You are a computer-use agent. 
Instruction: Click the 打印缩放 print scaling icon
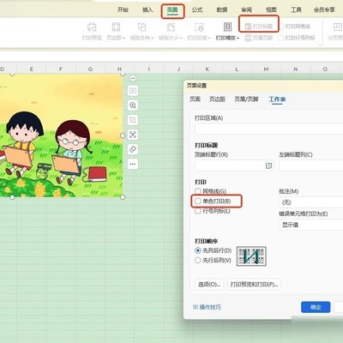pyautogui.click(x=227, y=27)
